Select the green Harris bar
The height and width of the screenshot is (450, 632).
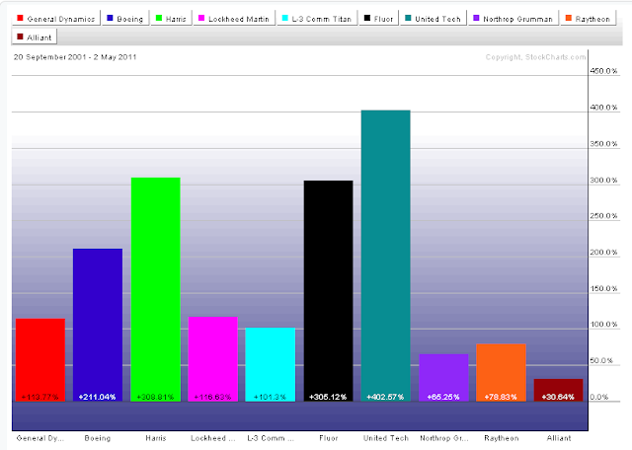coord(156,289)
